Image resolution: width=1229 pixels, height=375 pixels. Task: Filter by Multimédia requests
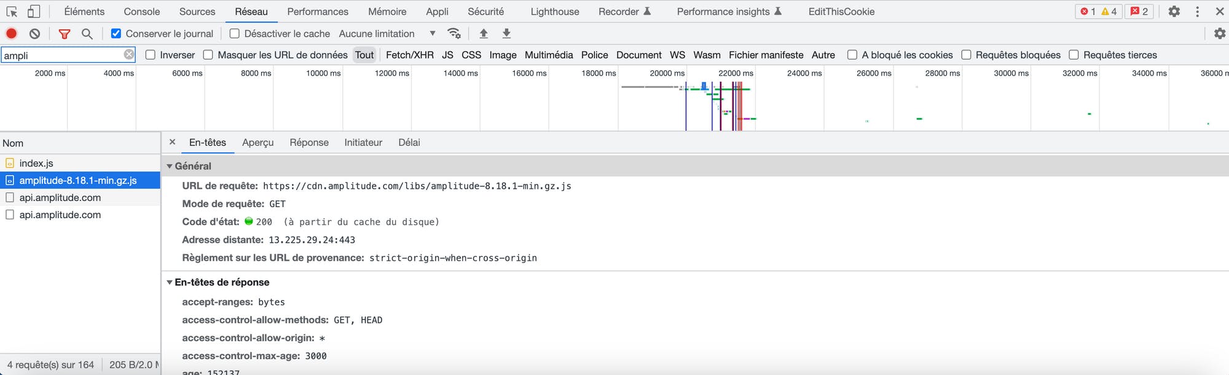pyautogui.click(x=549, y=55)
